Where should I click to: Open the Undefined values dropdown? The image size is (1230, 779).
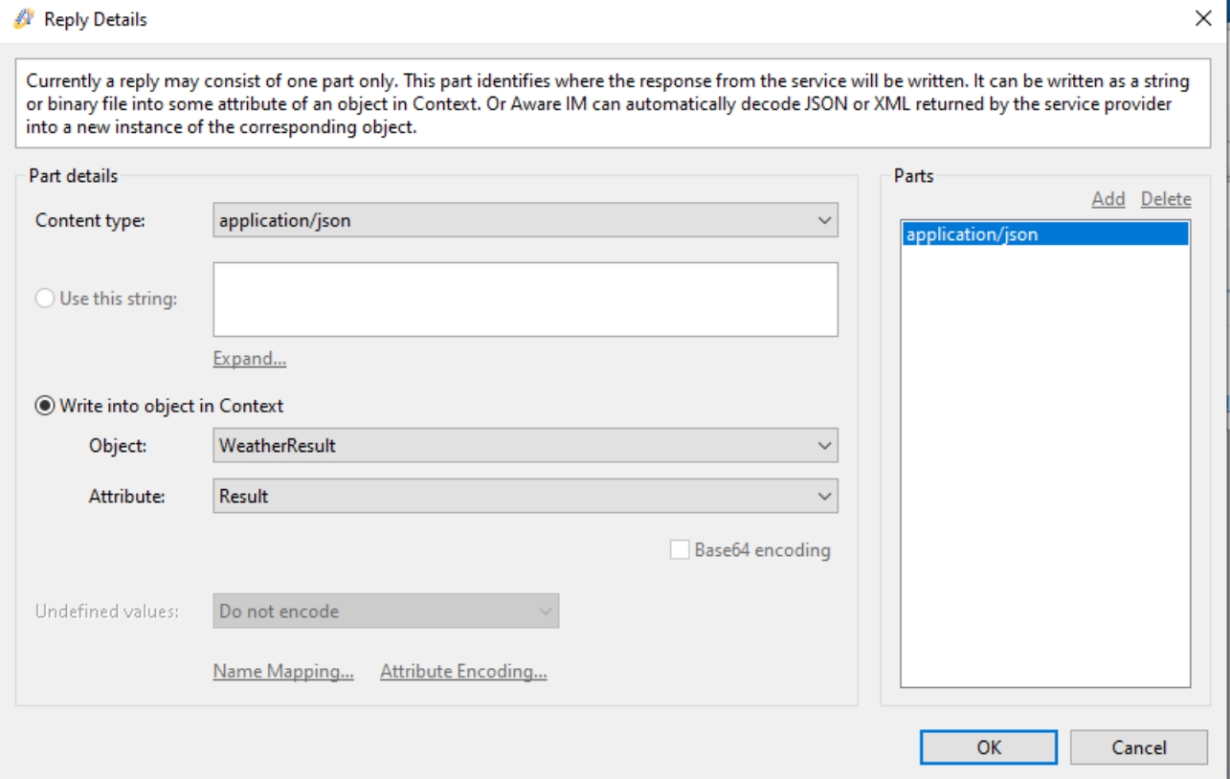[x=386, y=611]
